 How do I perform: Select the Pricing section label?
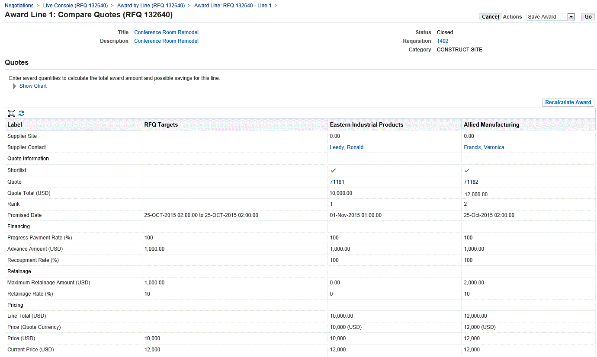coord(16,305)
